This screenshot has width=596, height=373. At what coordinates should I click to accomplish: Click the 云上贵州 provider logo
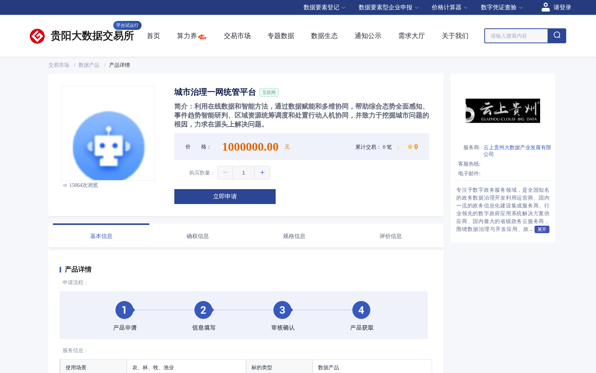(503, 111)
